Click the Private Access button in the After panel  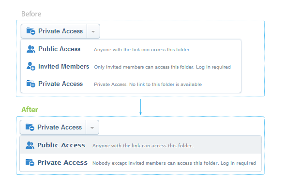[x=53, y=128]
